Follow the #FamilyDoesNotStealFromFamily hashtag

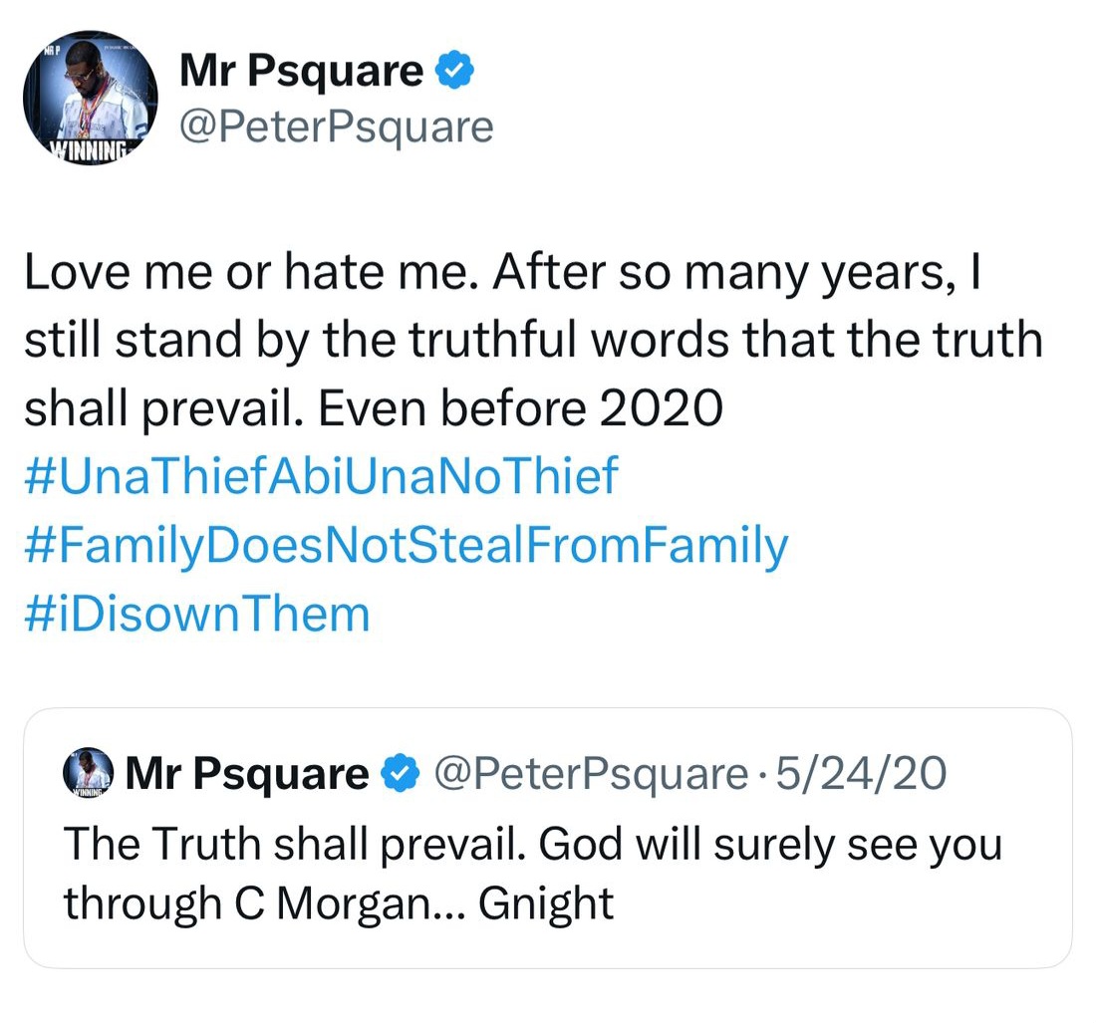click(x=405, y=545)
